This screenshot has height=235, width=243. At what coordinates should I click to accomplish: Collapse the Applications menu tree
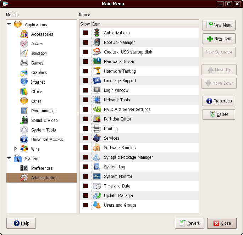(x=9, y=24)
